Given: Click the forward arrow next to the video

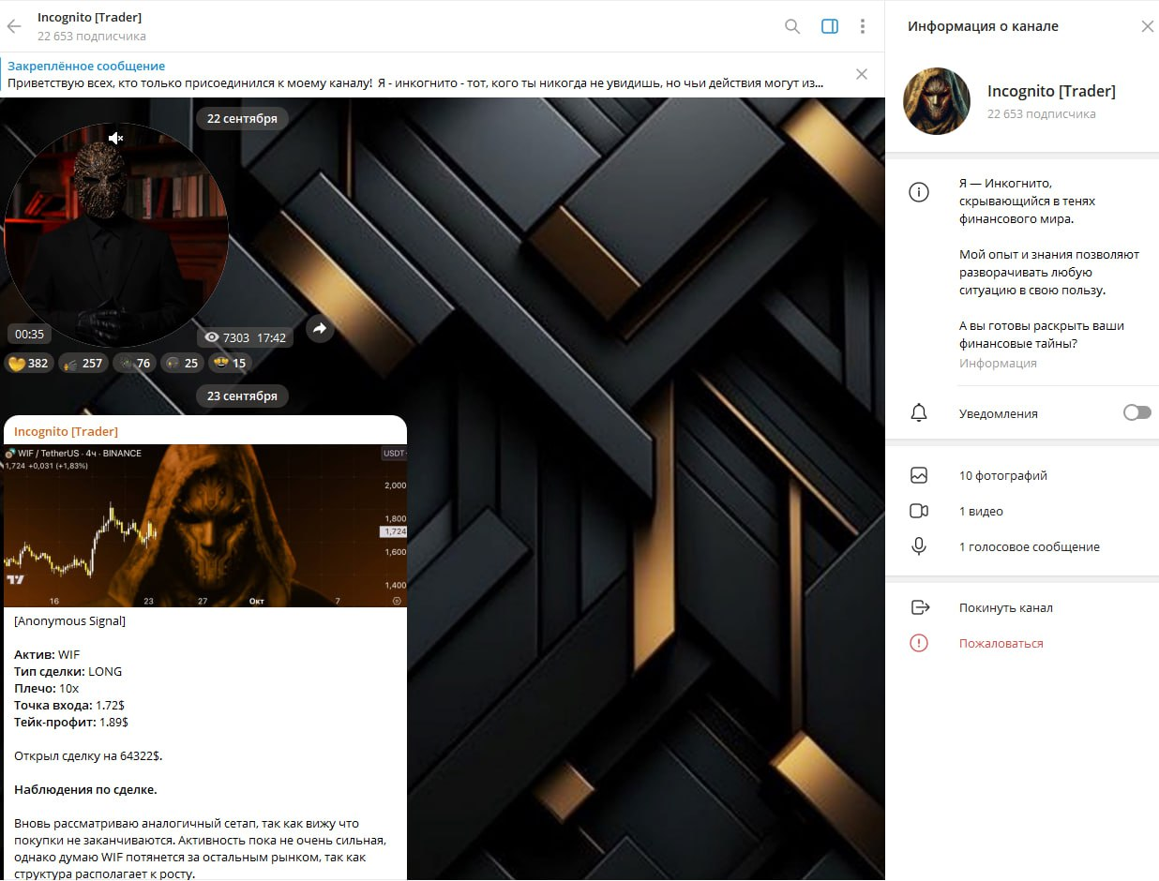Looking at the screenshot, I should click(320, 329).
